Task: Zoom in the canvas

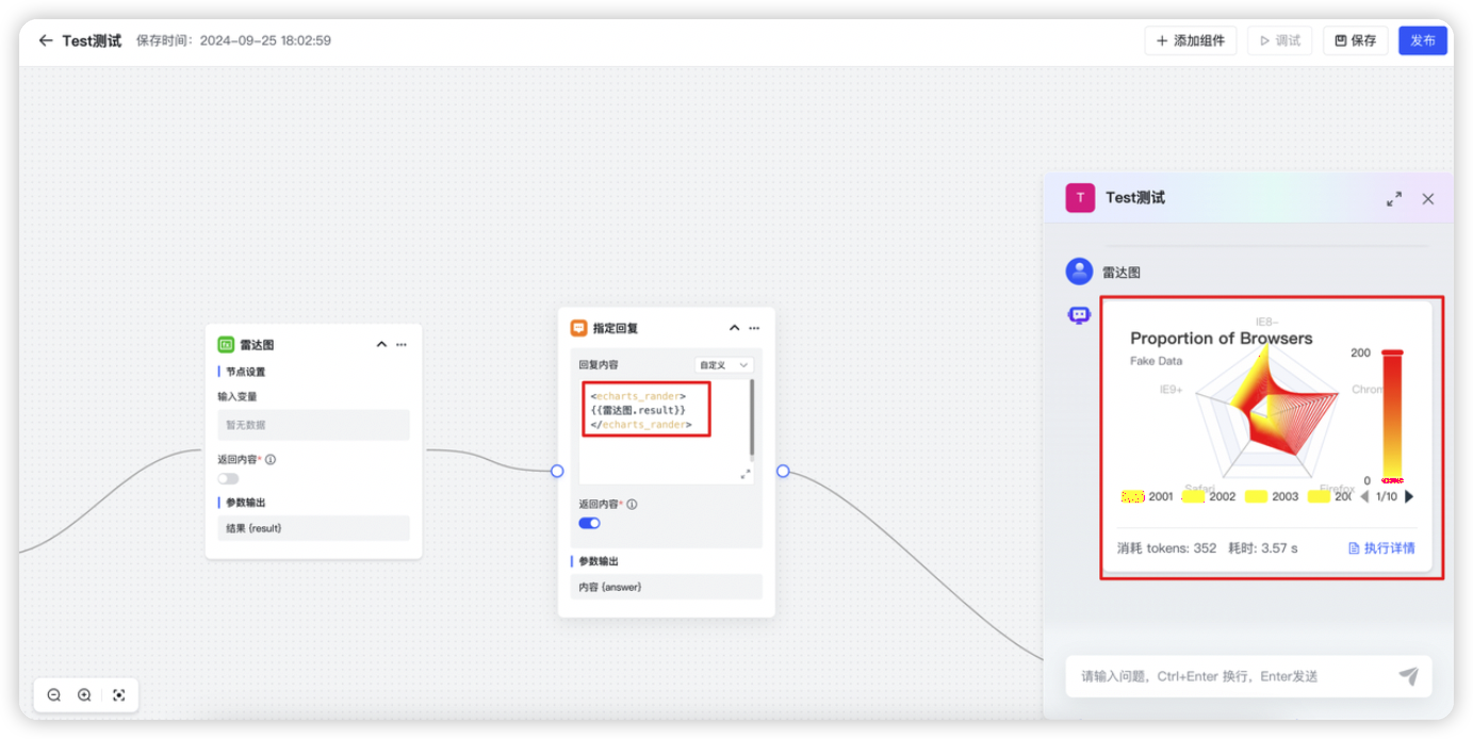Action: pos(85,695)
